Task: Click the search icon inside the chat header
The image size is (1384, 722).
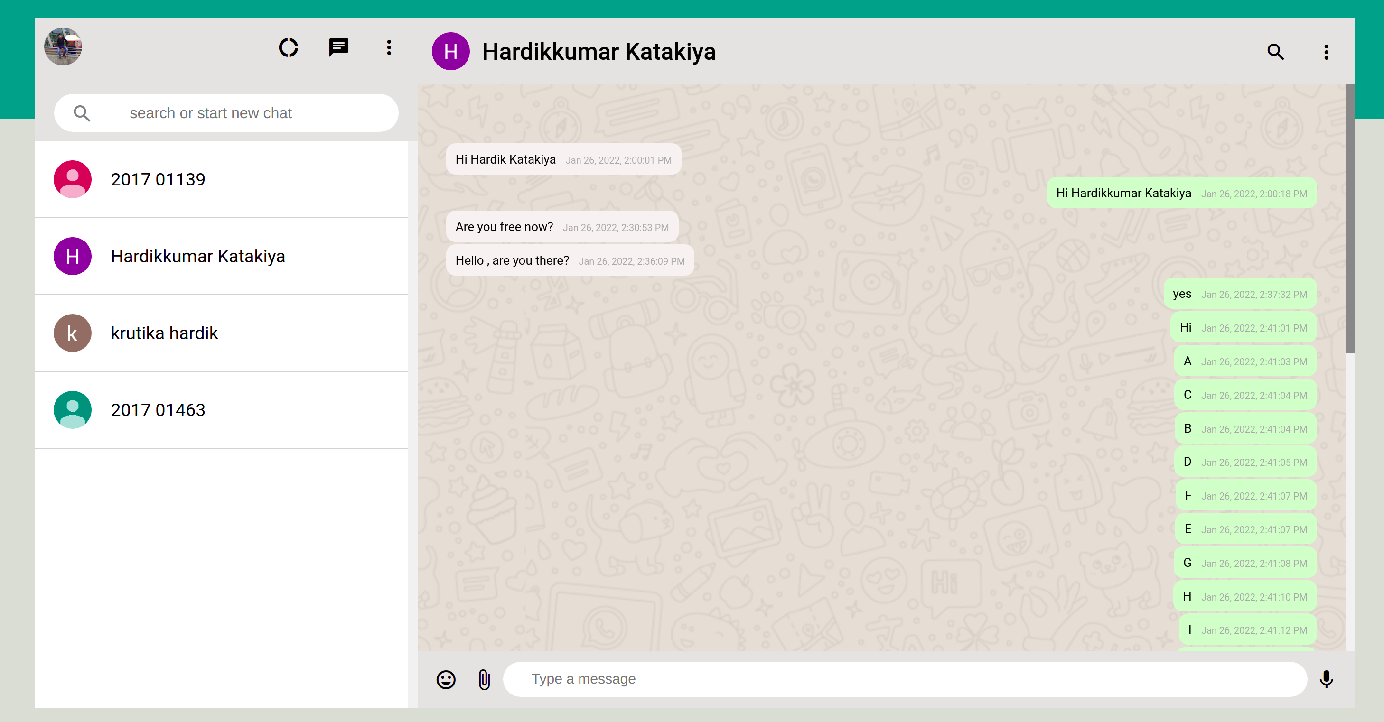Action: pos(1275,52)
